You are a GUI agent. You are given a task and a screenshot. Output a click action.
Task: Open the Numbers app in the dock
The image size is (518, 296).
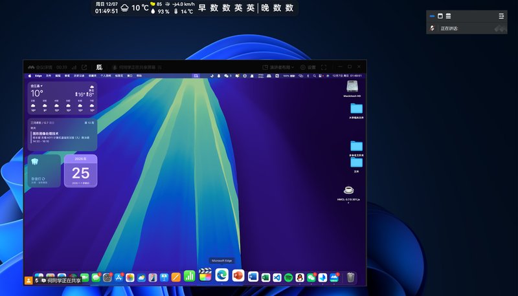[190, 276]
